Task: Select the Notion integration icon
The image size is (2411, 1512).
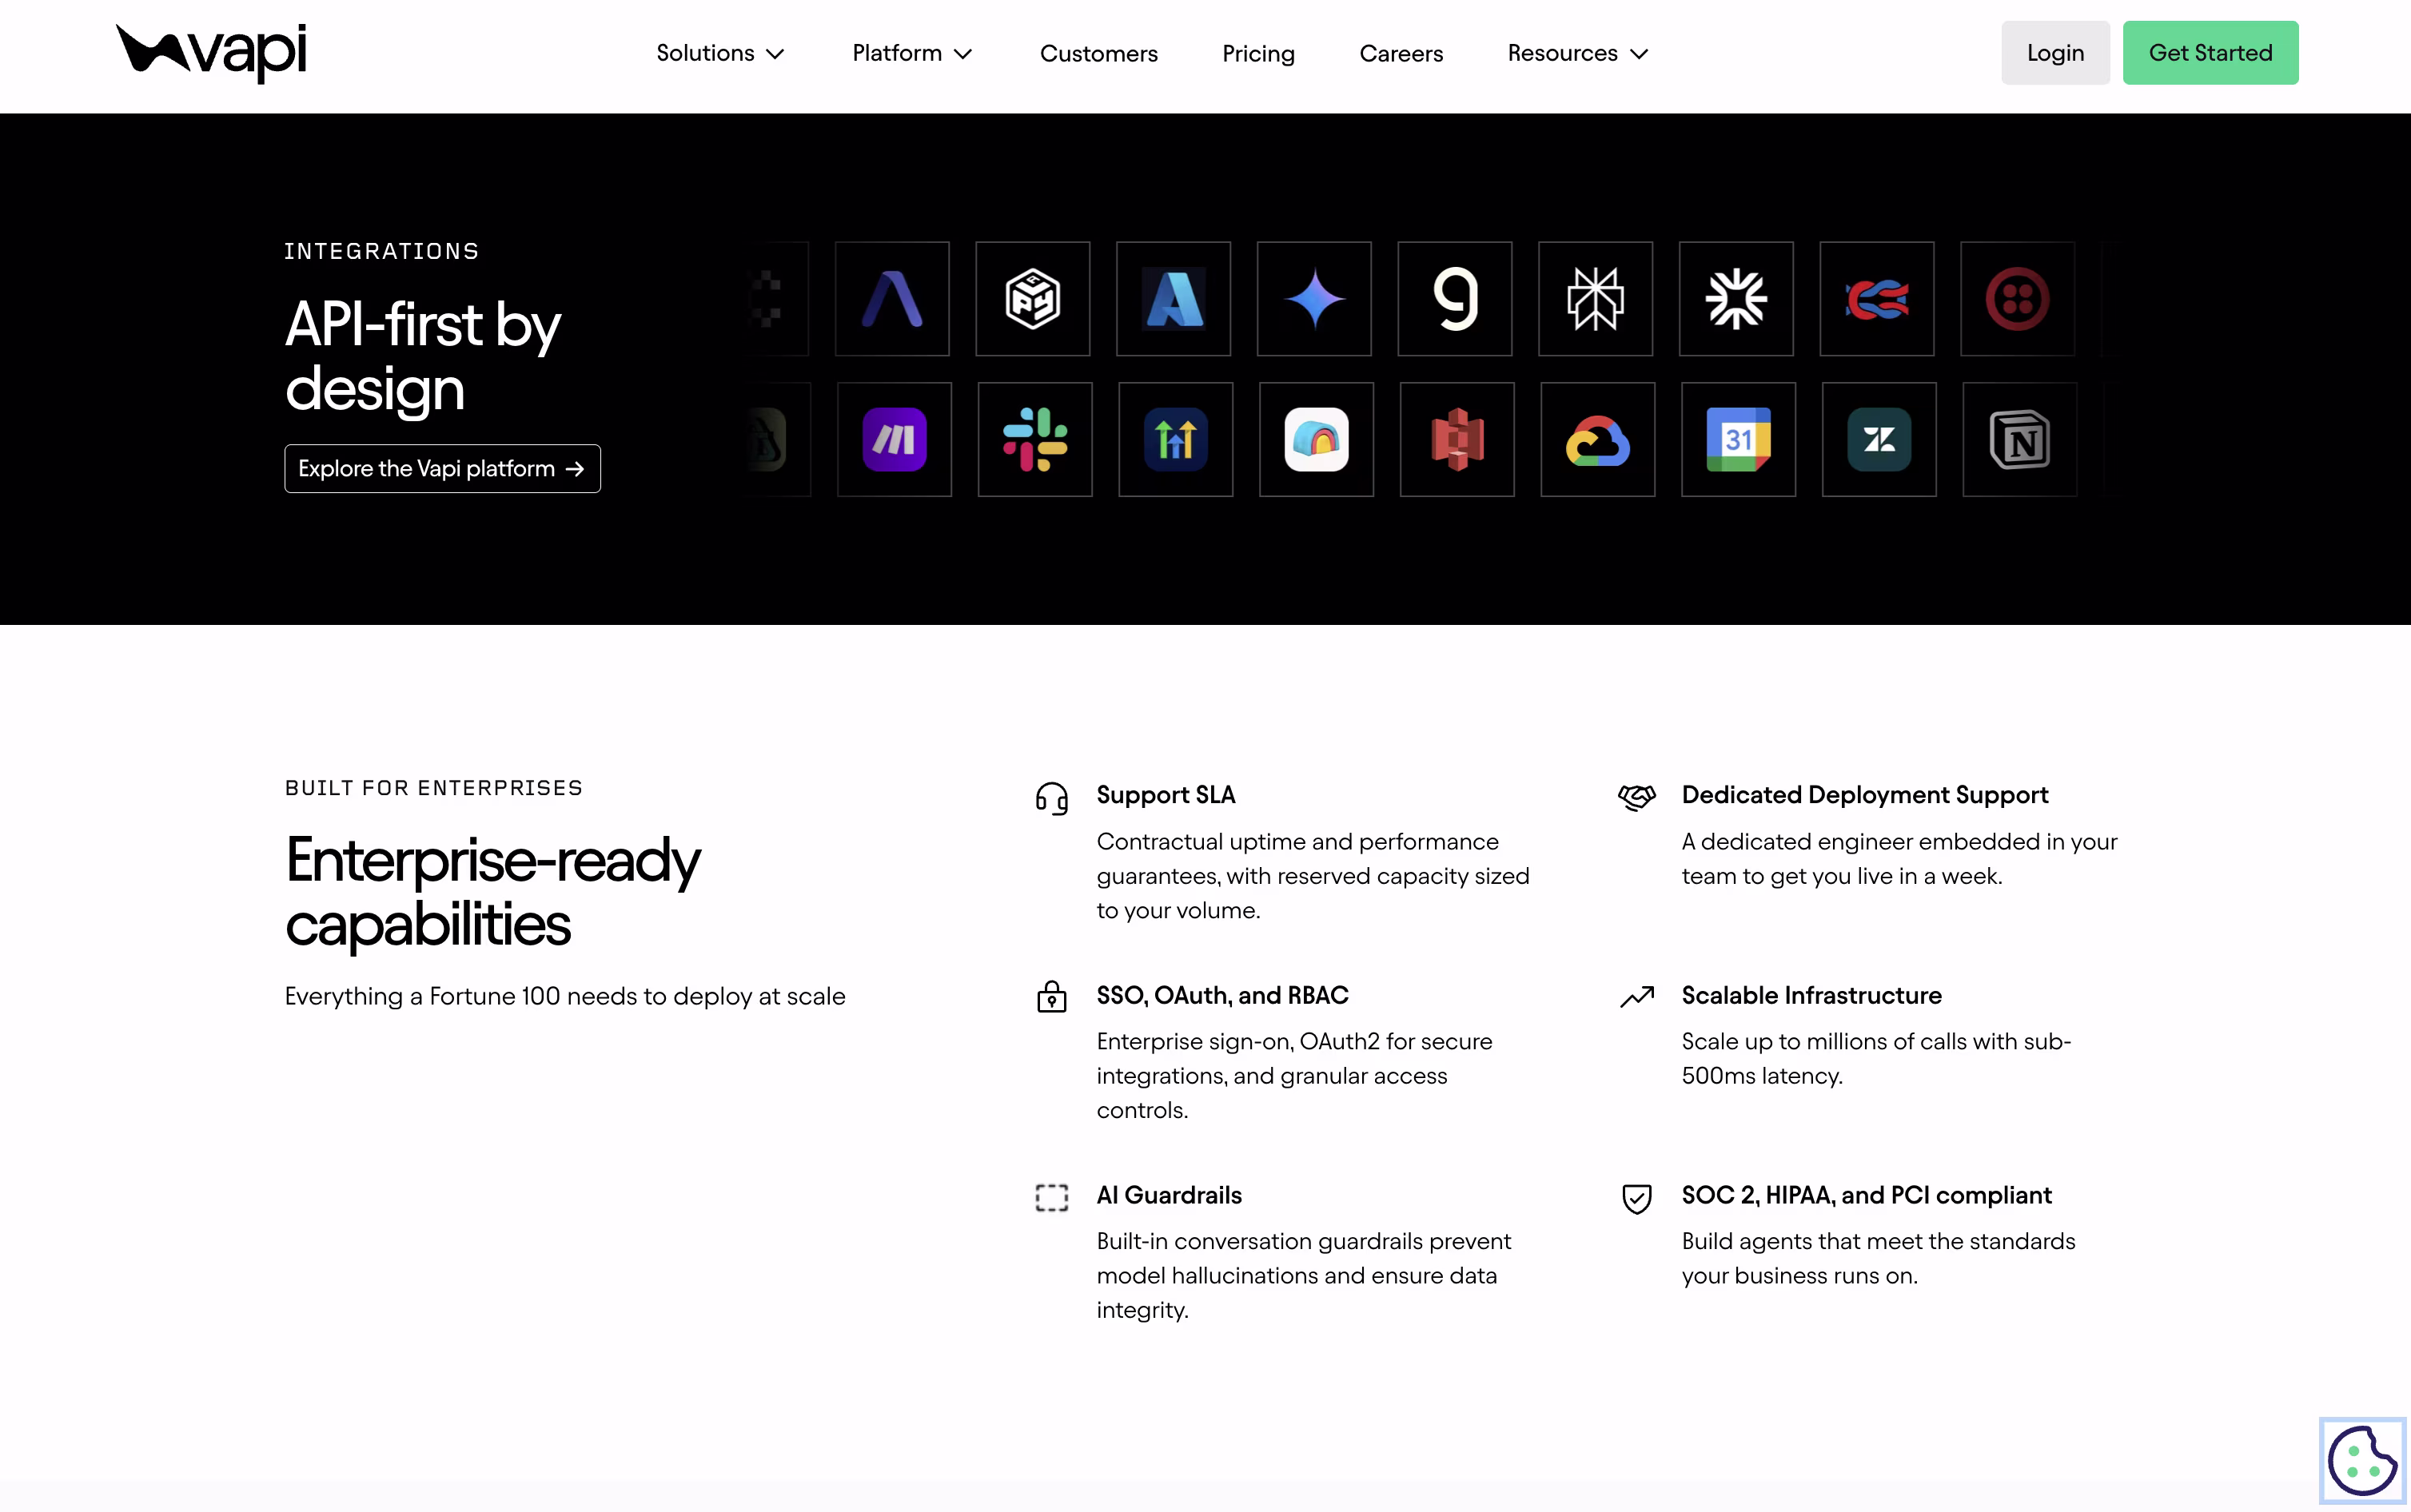Action: point(2020,439)
